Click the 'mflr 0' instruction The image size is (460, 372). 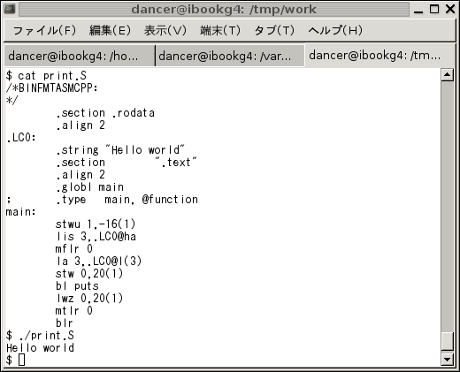[74, 249]
